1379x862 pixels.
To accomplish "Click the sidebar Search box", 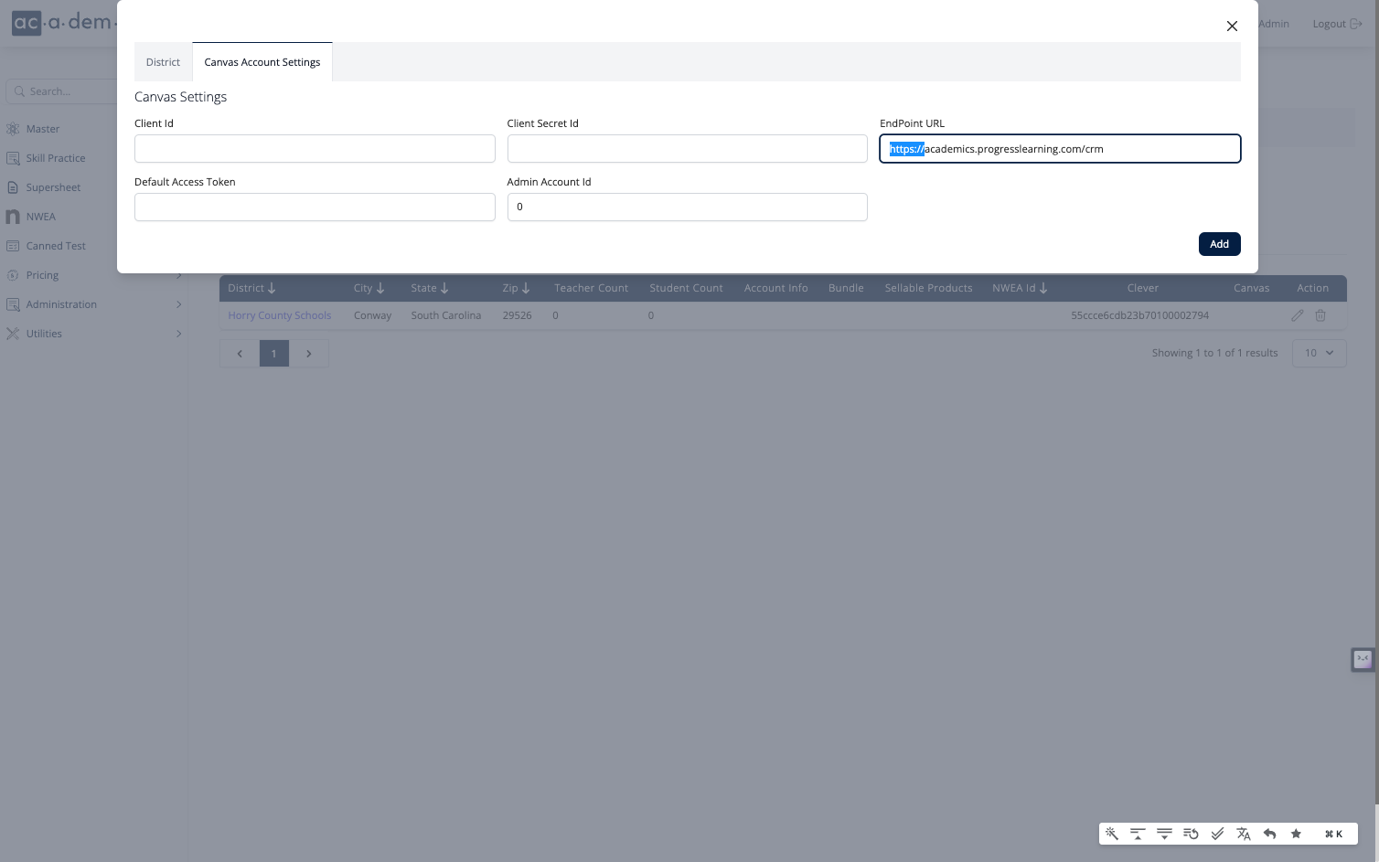I will point(61,91).
